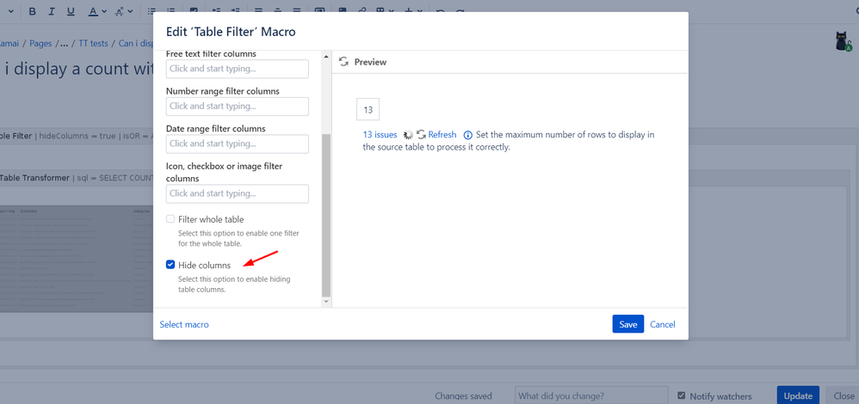Expand the ellipsis breadcrumb item
Image resolution: width=859 pixels, height=404 pixels.
tap(64, 43)
